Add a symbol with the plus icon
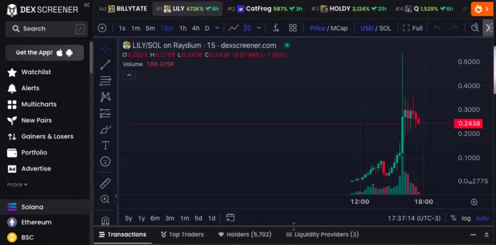The width and height of the screenshot is (496, 245). pos(102,28)
